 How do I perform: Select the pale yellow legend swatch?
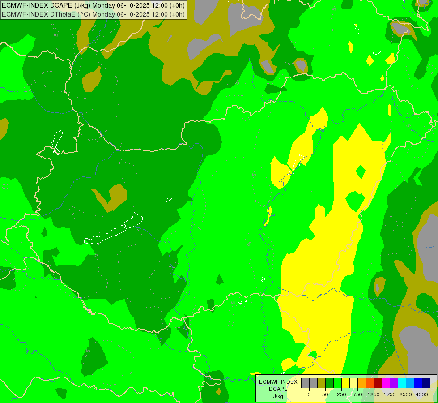353,383
